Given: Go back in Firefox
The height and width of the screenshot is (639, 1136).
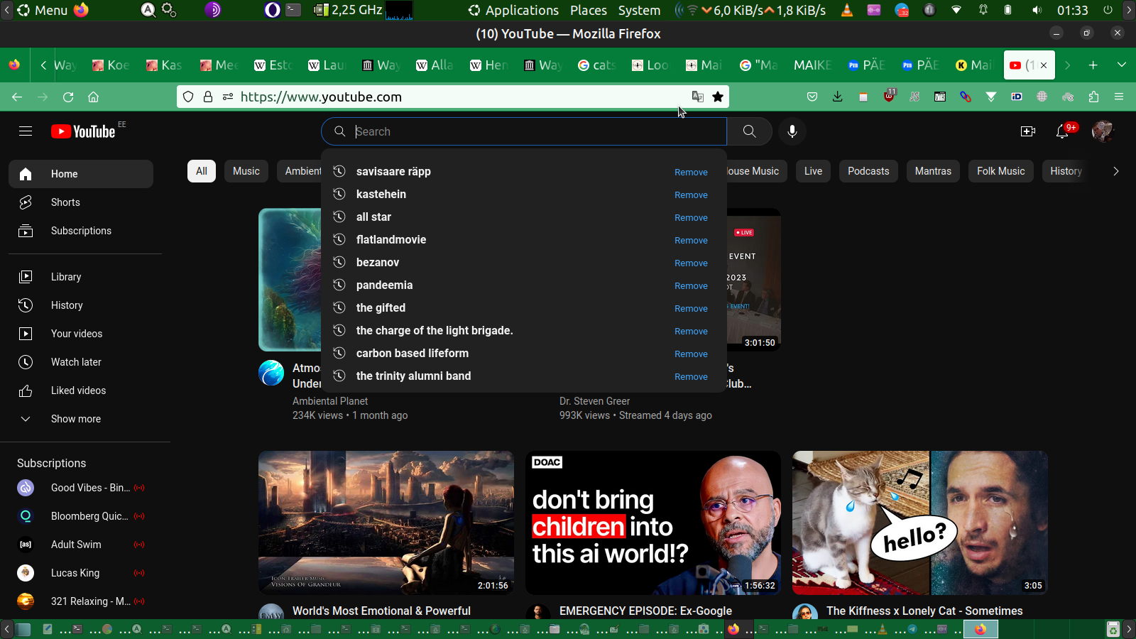Looking at the screenshot, I should point(17,97).
